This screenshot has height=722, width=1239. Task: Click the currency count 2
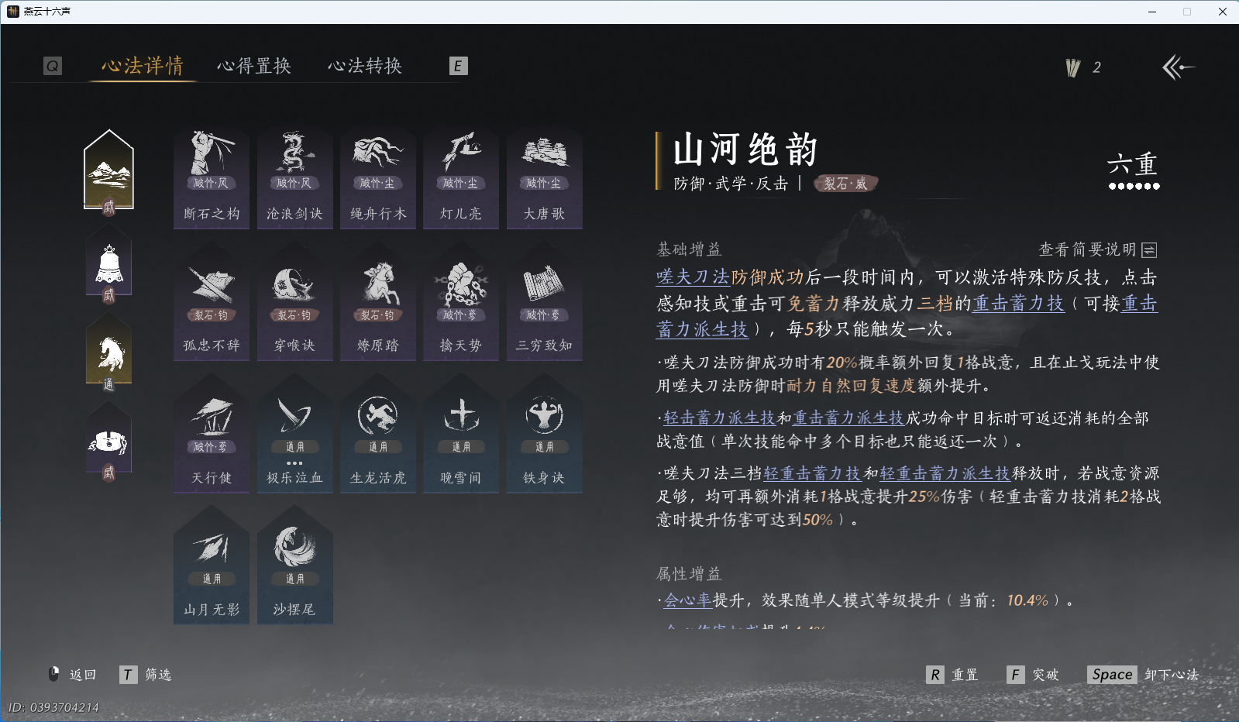[1096, 68]
